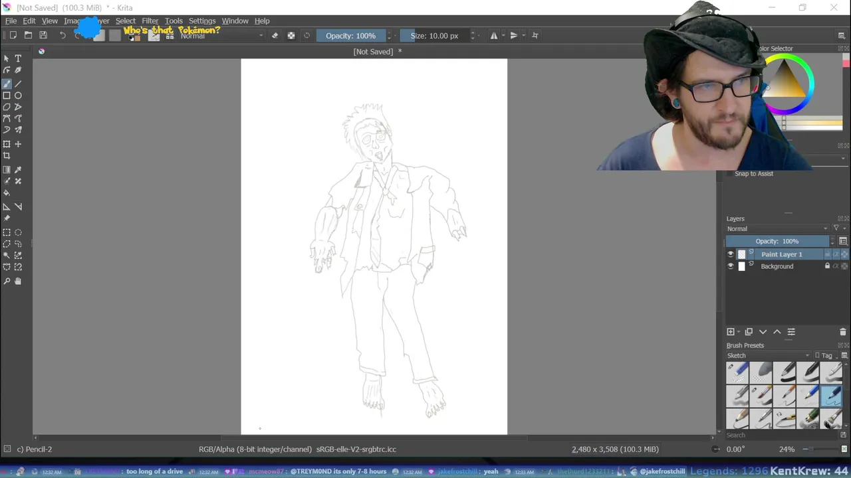Click the brush presets Search field
The height and width of the screenshot is (478, 851).
click(x=780, y=436)
